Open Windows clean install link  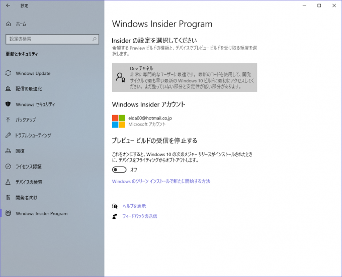[x=161, y=181]
